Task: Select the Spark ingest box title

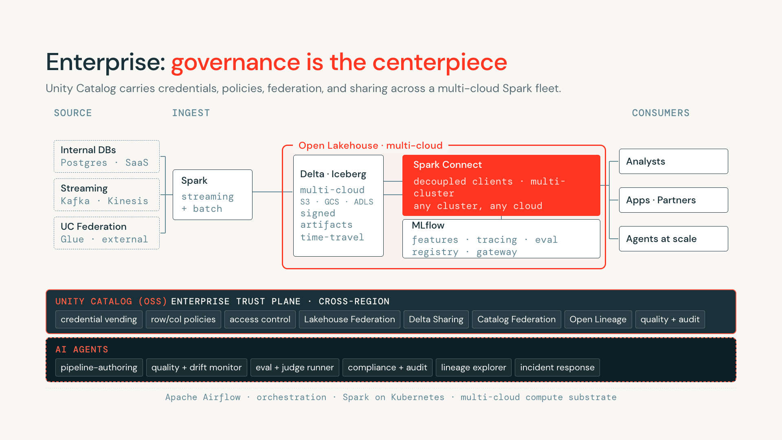Action: 194,180
